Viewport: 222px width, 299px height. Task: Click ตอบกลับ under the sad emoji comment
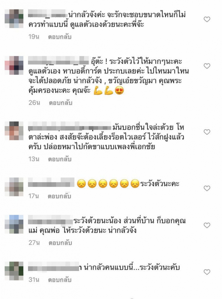coord(59,196)
